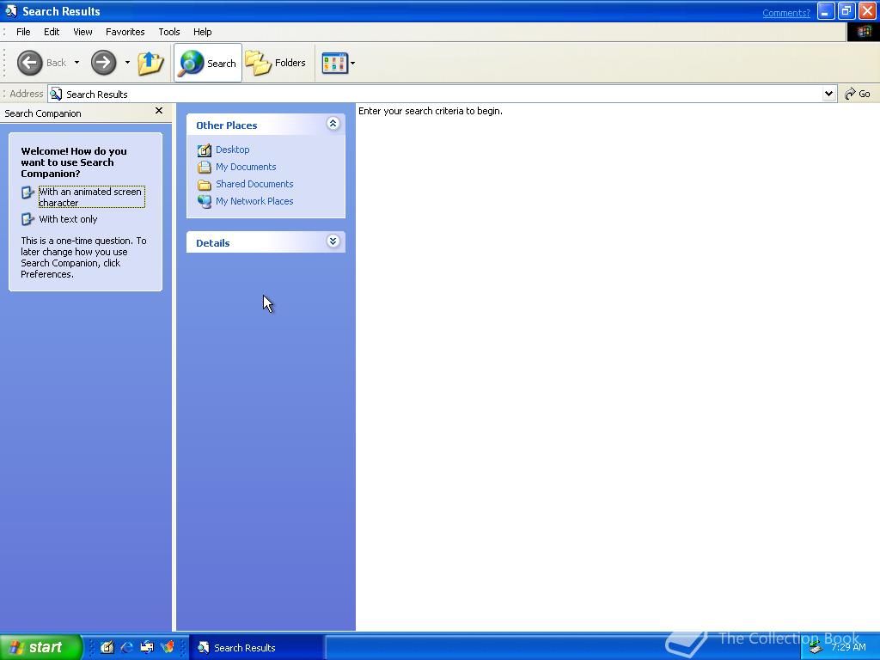Expand the Address bar dropdown
The height and width of the screenshot is (660, 880).
point(829,95)
